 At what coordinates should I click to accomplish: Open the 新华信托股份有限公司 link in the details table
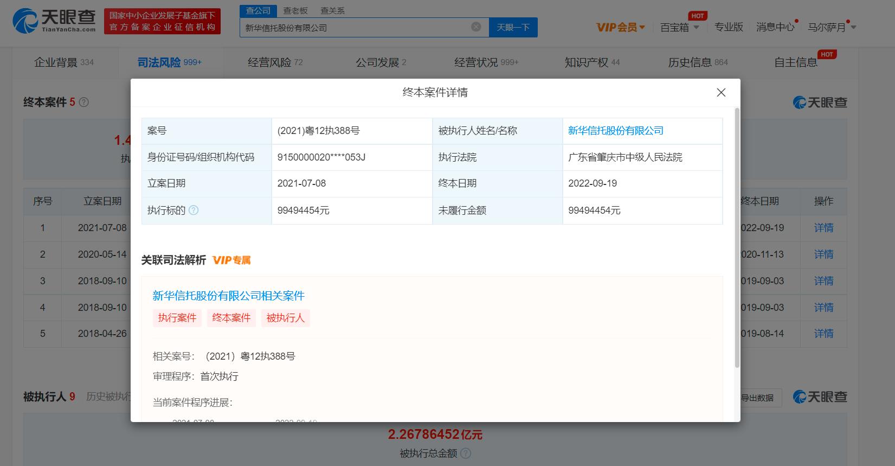[x=616, y=131]
